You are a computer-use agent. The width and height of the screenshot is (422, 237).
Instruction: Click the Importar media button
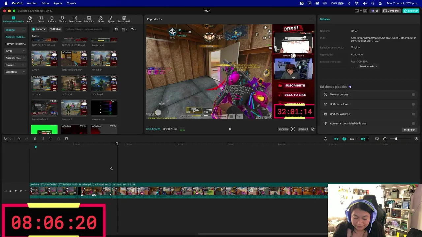[x=39, y=29]
